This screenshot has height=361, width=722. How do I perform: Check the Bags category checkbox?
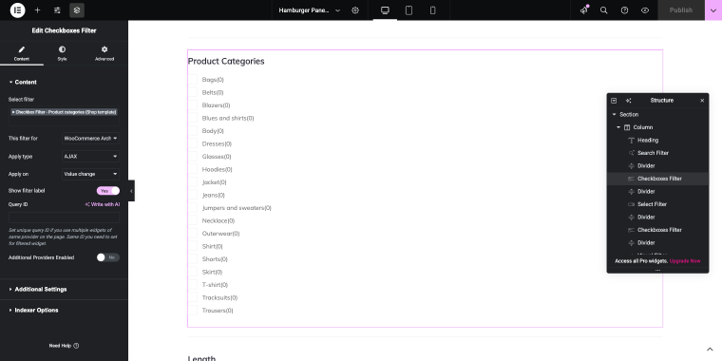(193, 79)
